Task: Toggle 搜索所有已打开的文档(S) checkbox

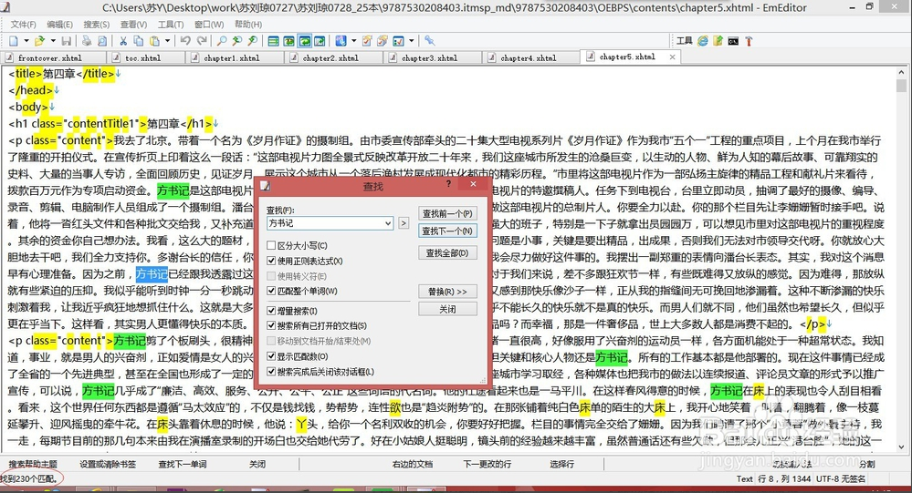Action: click(271, 325)
